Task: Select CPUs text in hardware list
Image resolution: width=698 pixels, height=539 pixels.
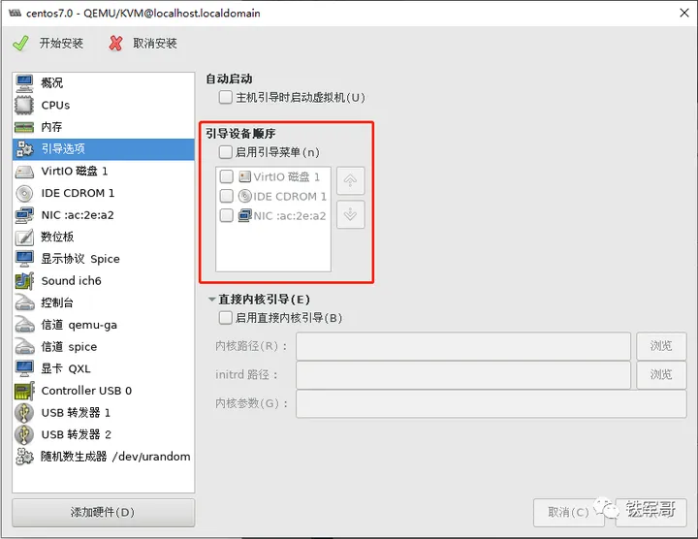Action: tap(55, 105)
